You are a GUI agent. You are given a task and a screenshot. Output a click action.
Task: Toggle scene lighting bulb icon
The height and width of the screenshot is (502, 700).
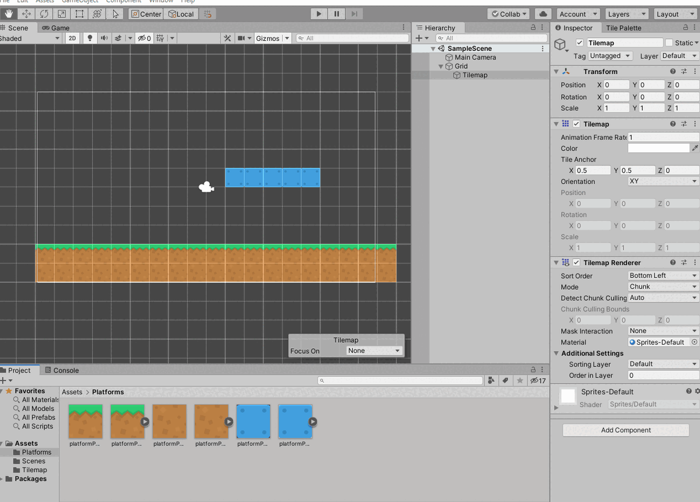coord(90,38)
